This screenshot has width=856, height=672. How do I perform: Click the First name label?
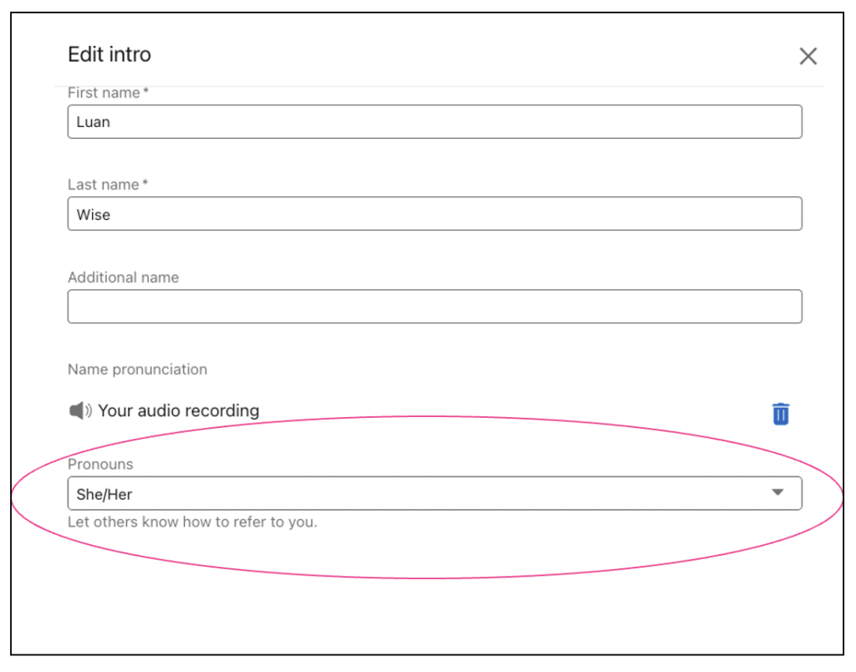[x=104, y=93]
